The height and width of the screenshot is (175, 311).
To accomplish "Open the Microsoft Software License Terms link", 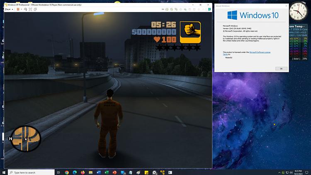I will tap(260, 52).
